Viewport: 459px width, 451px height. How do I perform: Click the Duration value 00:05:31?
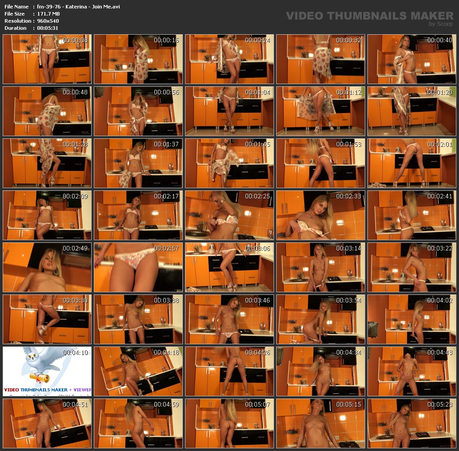(48, 28)
